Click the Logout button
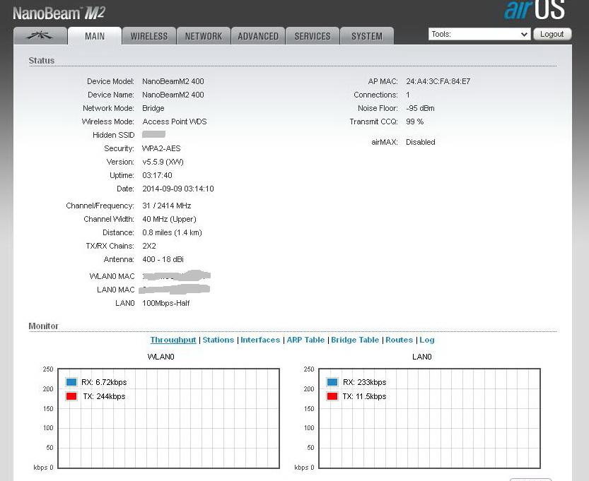Image resolution: width=589 pixels, height=481 pixels. pos(552,34)
